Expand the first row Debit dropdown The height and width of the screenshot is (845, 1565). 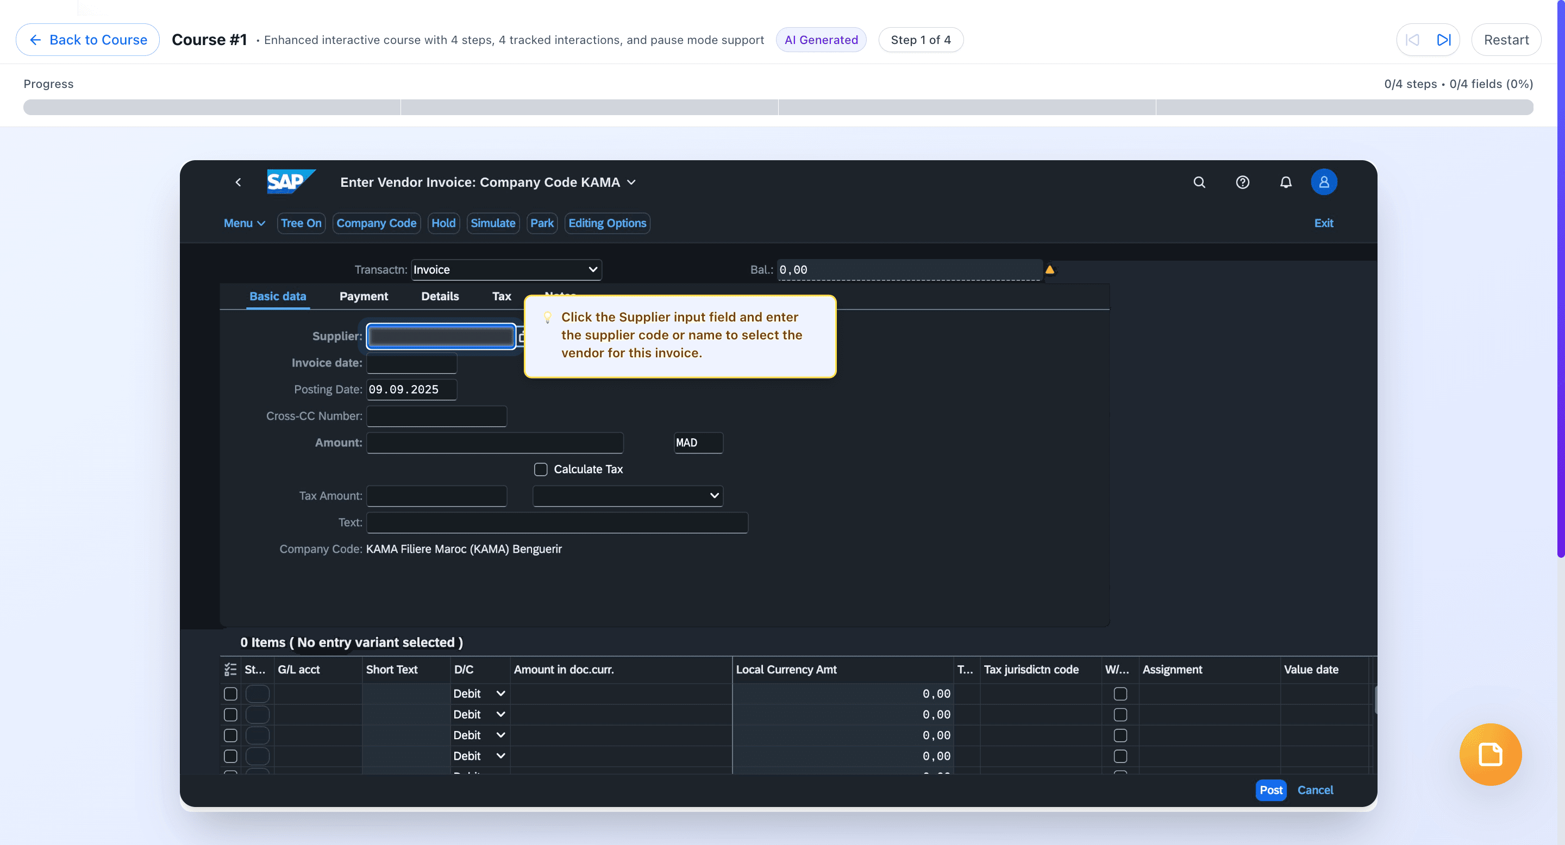pos(479,693)
